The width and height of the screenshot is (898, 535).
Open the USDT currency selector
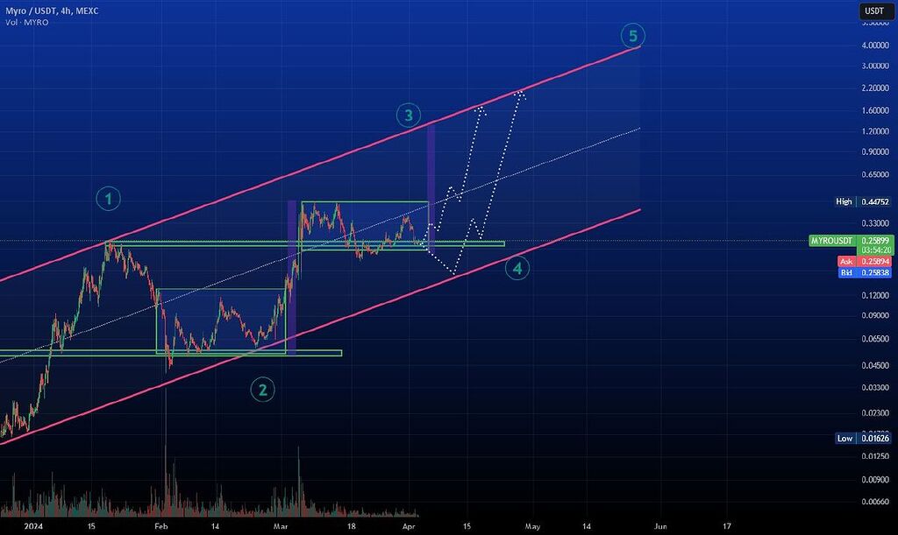(x=873, y=11)
